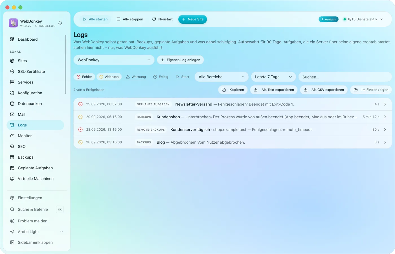Screen dimensions: 395x254
Task: Click Alle starten button
Action: [95, 19]
